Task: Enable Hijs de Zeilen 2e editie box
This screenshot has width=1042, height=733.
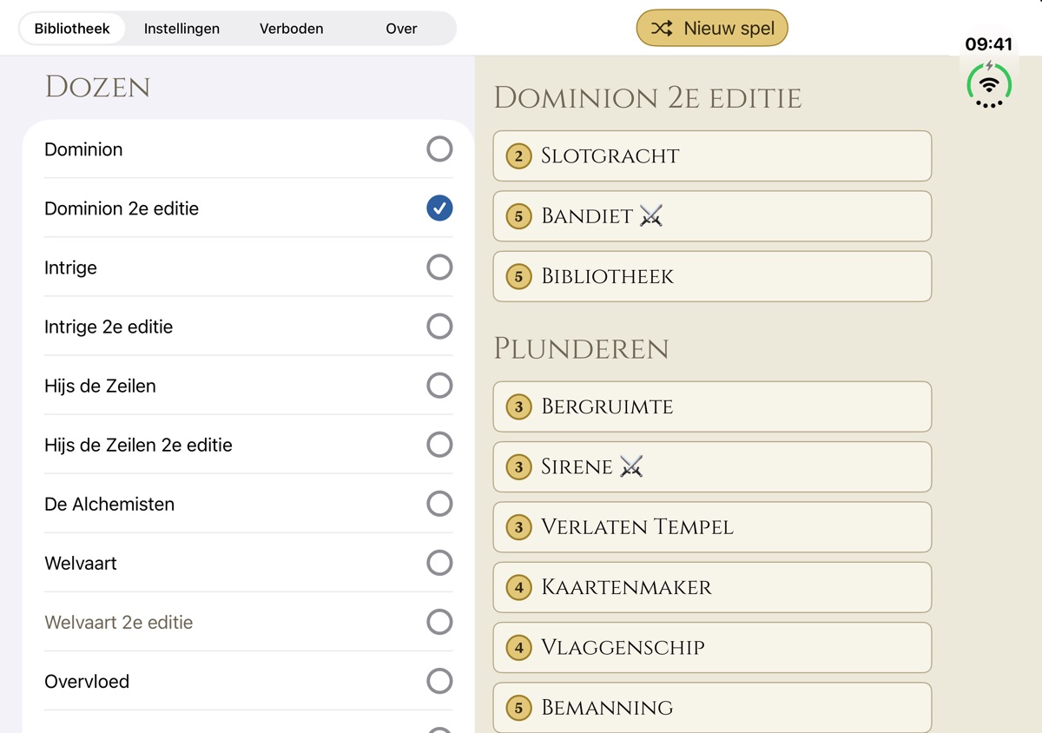Action: pos(439,445)
